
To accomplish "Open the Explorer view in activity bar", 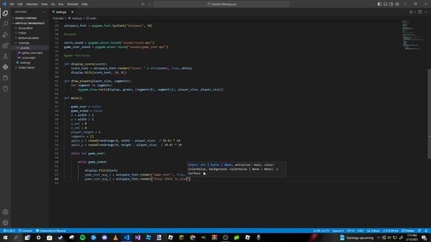I will coord(5,13).
